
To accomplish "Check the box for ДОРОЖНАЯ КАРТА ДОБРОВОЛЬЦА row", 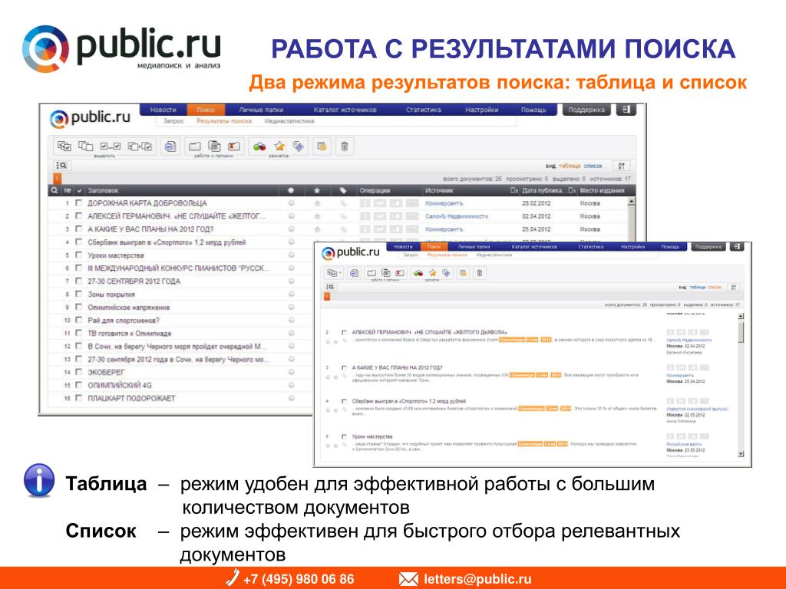I will click(x=78, y=202).
